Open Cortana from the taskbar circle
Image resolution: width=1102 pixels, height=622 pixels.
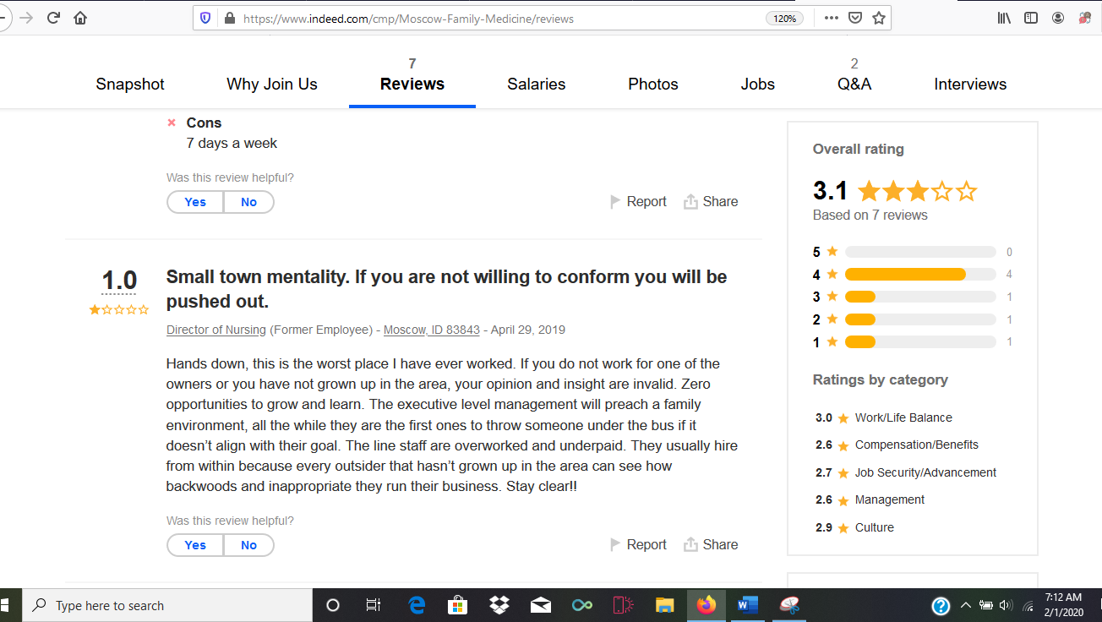coord(333,605)
